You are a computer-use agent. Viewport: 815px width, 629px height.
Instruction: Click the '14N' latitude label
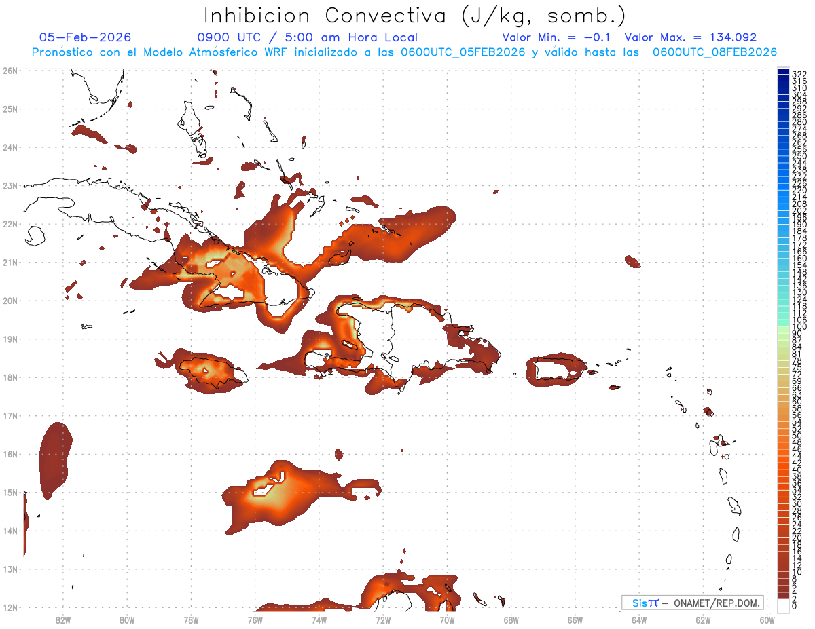tap(10, 531)
